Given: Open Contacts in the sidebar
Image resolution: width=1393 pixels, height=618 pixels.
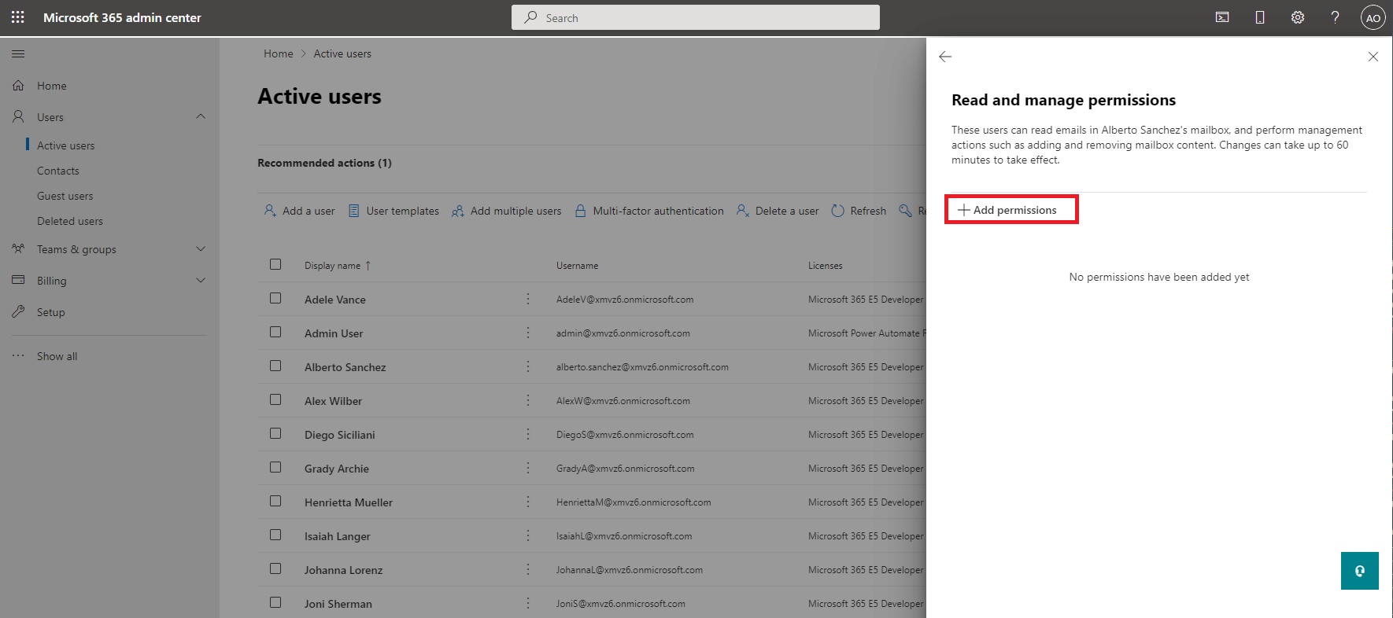Looking at the screenshot, I should tap(58, 171).
